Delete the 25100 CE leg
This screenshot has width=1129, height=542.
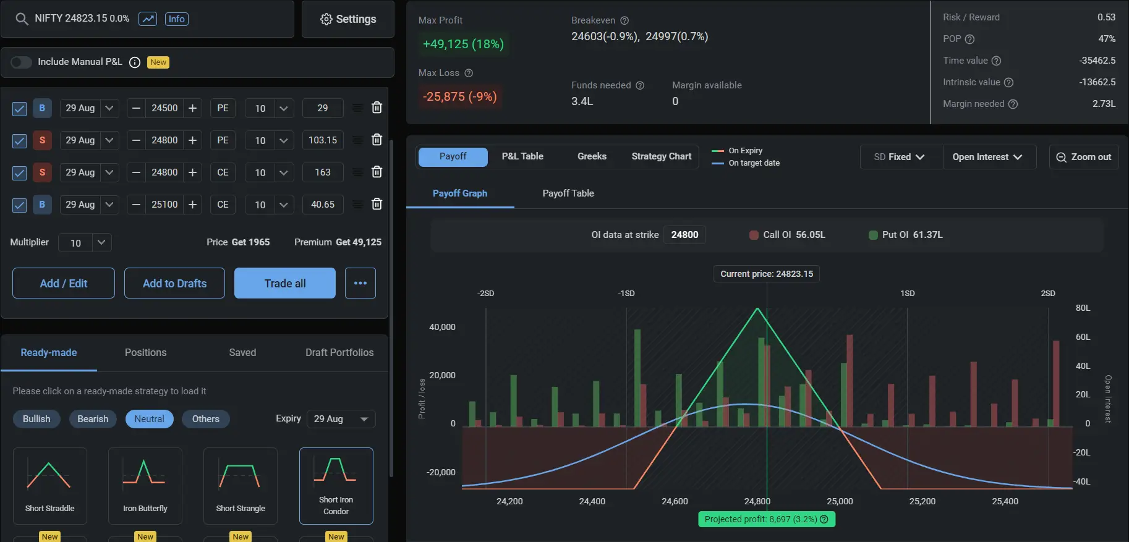pos(377,204)
